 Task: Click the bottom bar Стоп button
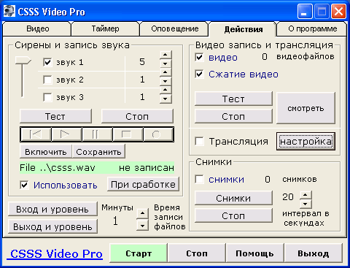coord(197,253)
